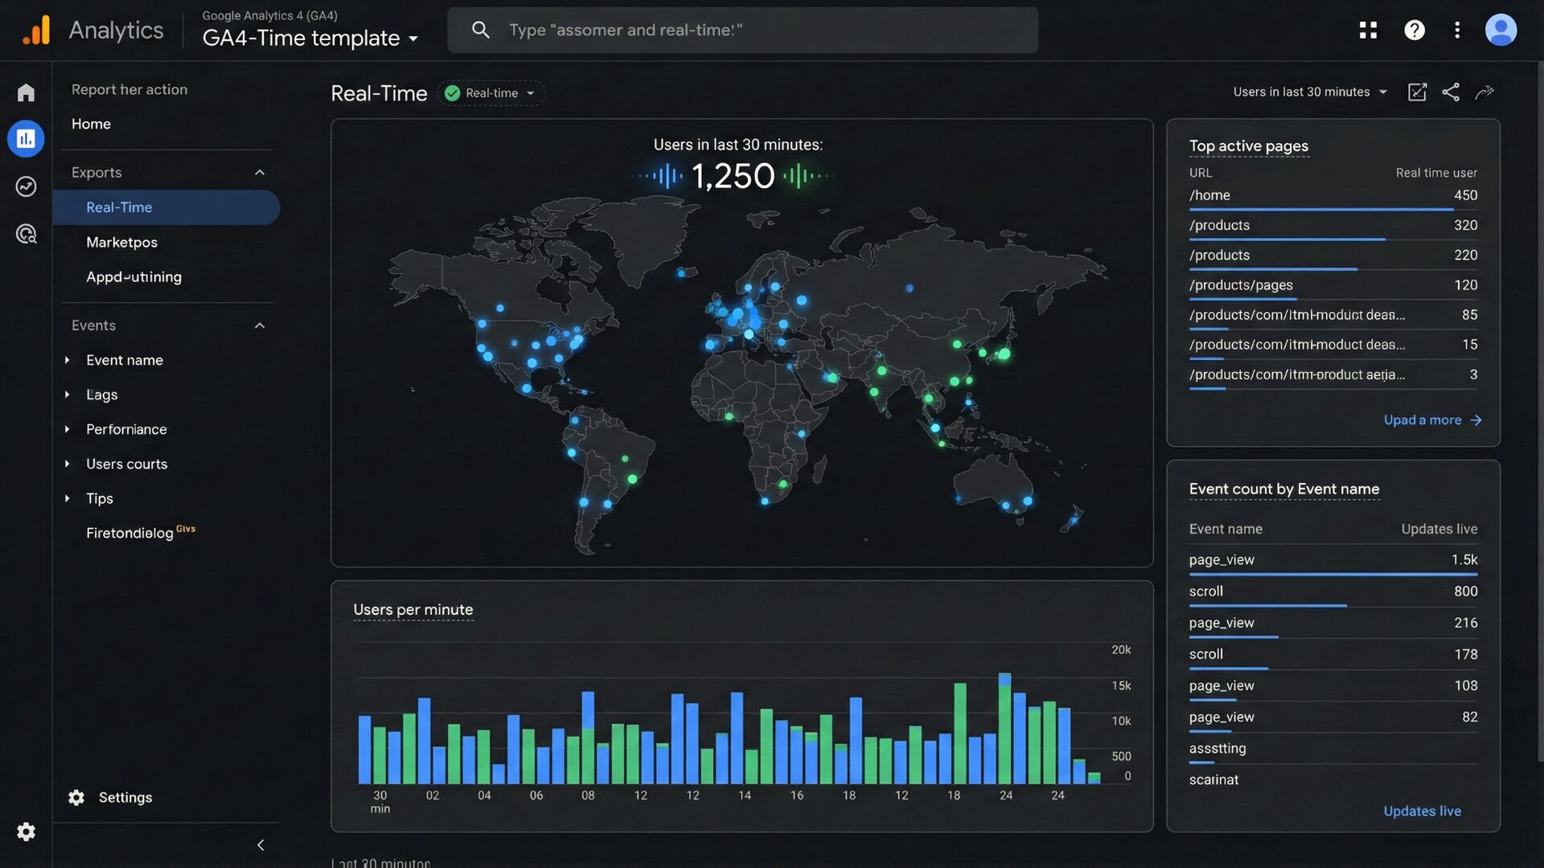Select Appd-utiining in the sidebar
This screenshot has height=868, width=1544.
[133, 276]
